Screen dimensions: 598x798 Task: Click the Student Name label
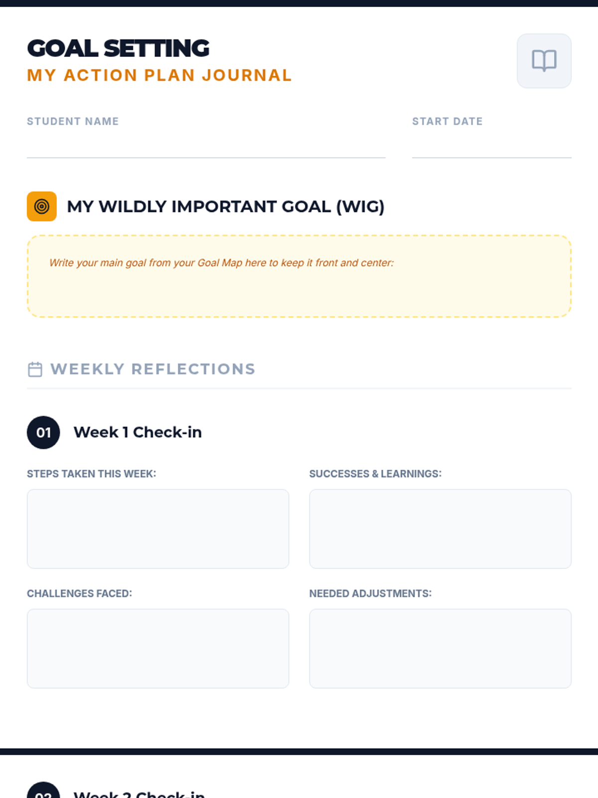73,121
